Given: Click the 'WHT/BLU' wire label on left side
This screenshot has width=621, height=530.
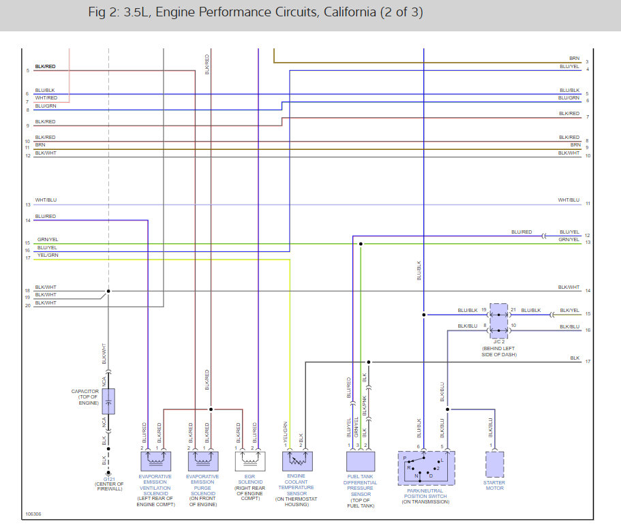Looking at the screenshot, I should click(46, 200).
